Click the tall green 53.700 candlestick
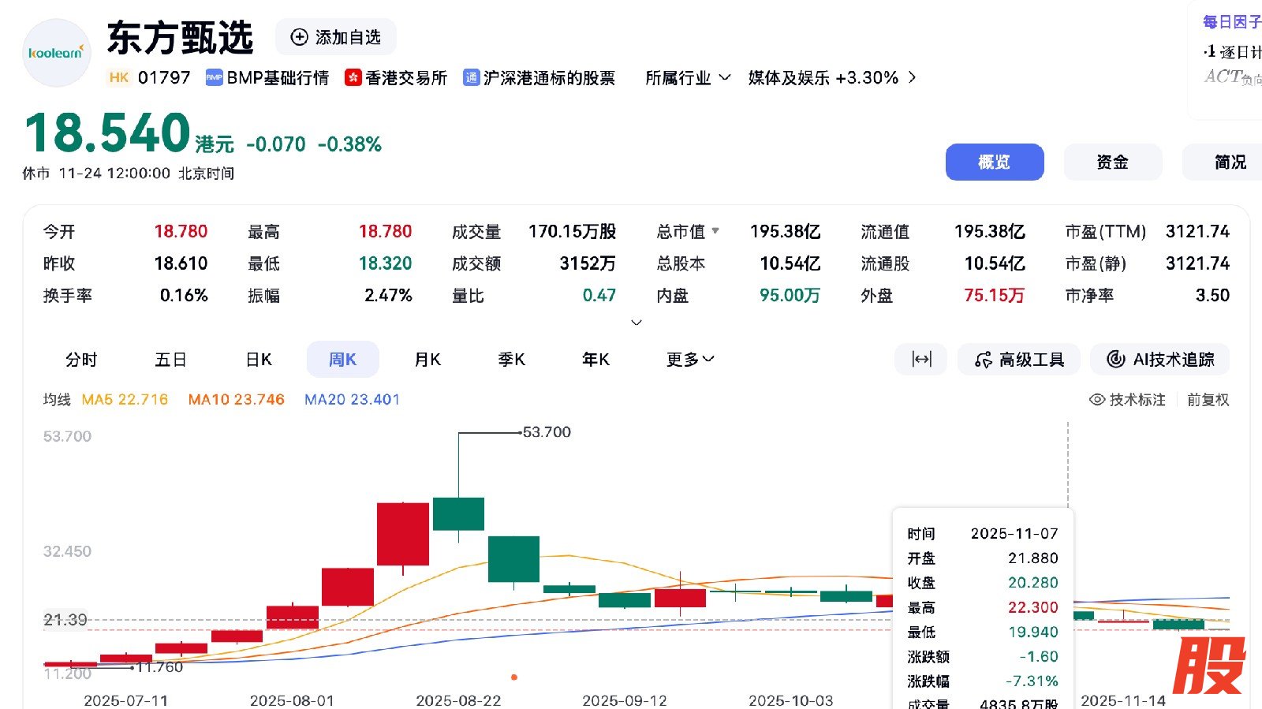1262x709 pixels. coord(458,513)
